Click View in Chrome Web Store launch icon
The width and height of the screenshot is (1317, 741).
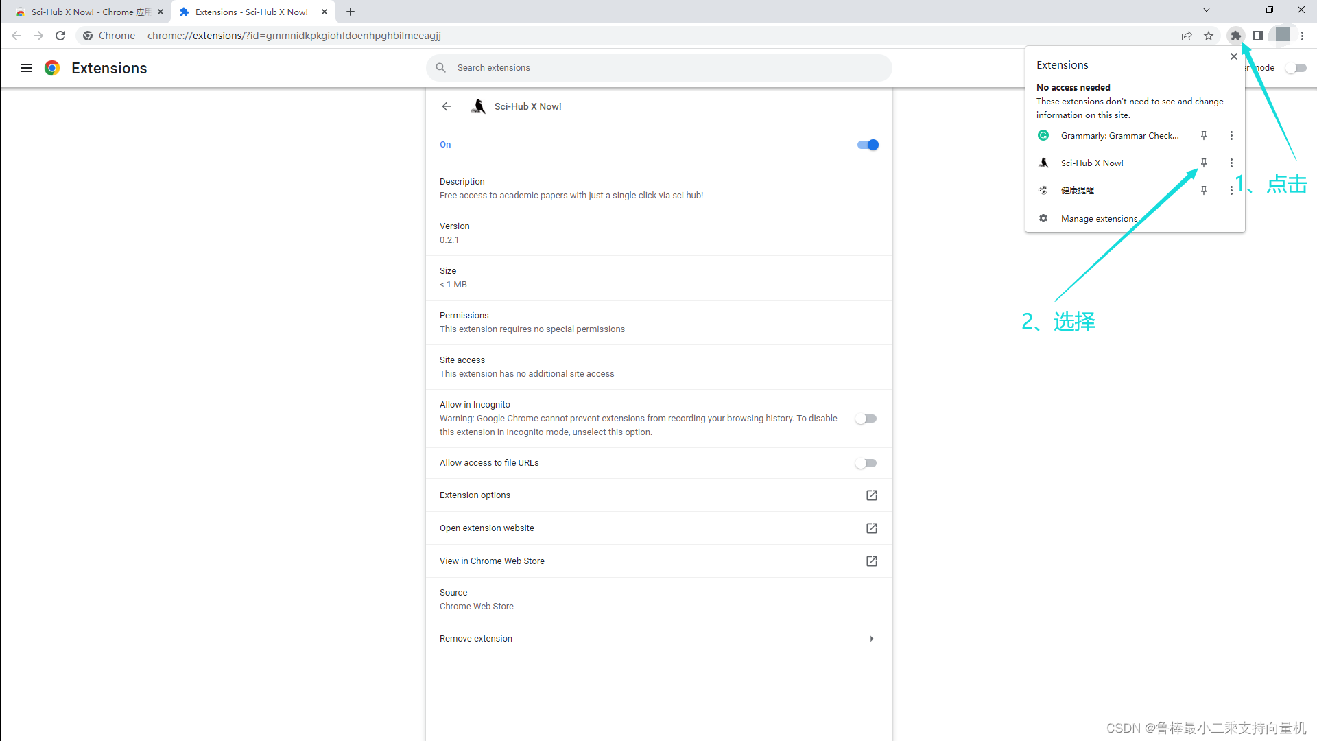[872, 561]
